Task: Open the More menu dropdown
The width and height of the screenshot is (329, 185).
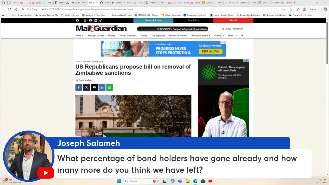Action: [x=232, y=36]
